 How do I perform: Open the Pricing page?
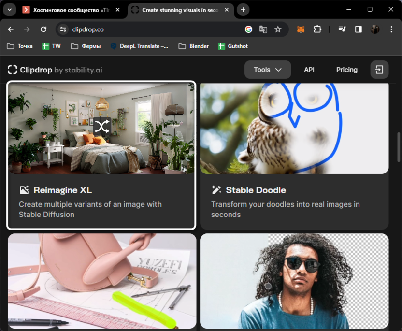346,70
